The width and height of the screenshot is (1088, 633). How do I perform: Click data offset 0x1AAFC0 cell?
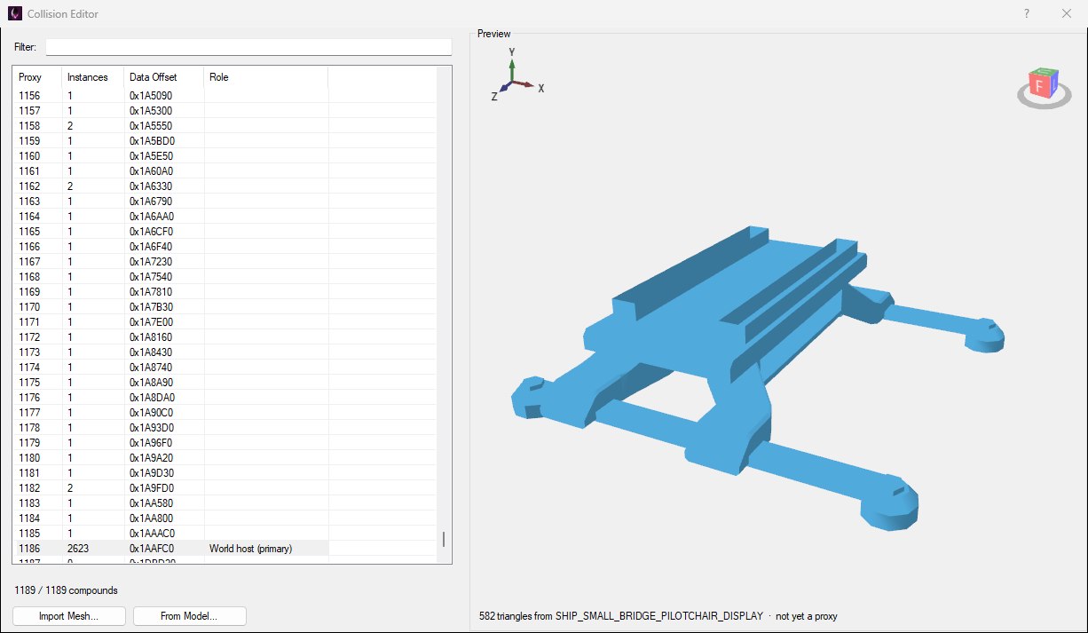164,549
